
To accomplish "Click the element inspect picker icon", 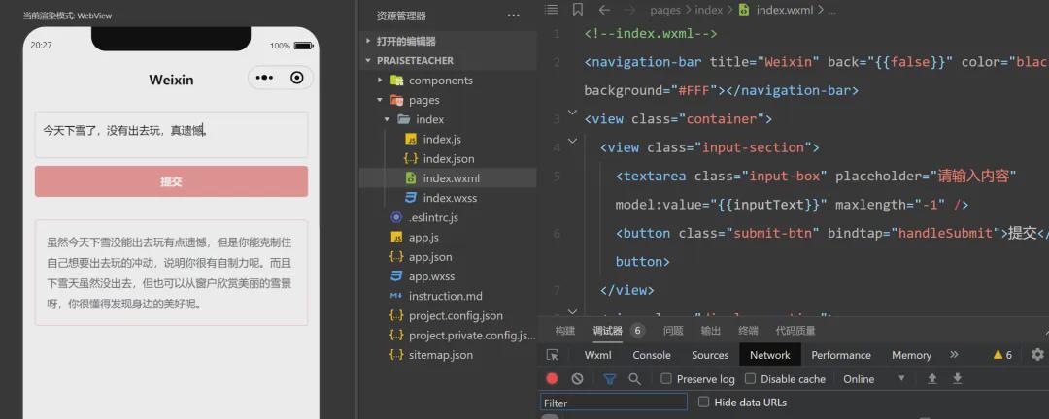I will point(552,355).
